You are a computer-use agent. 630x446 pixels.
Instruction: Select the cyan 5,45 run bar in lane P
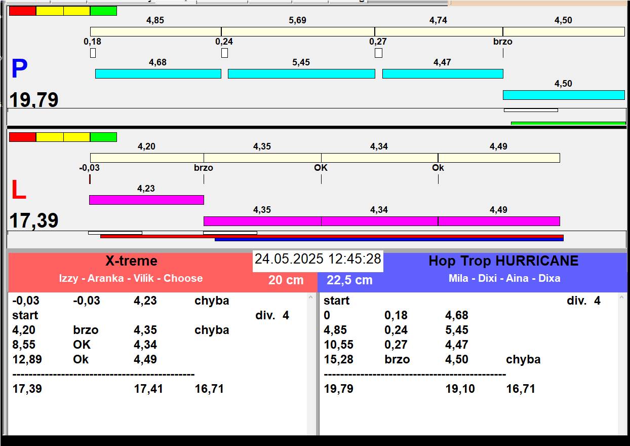click(x=301, y=73)
